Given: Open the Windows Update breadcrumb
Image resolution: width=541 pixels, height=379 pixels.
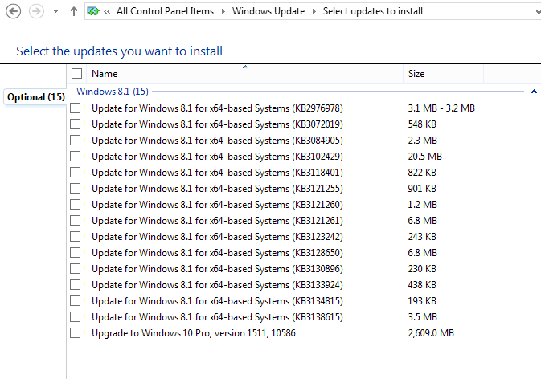Looking at the screenshot, I should [268, 12].
